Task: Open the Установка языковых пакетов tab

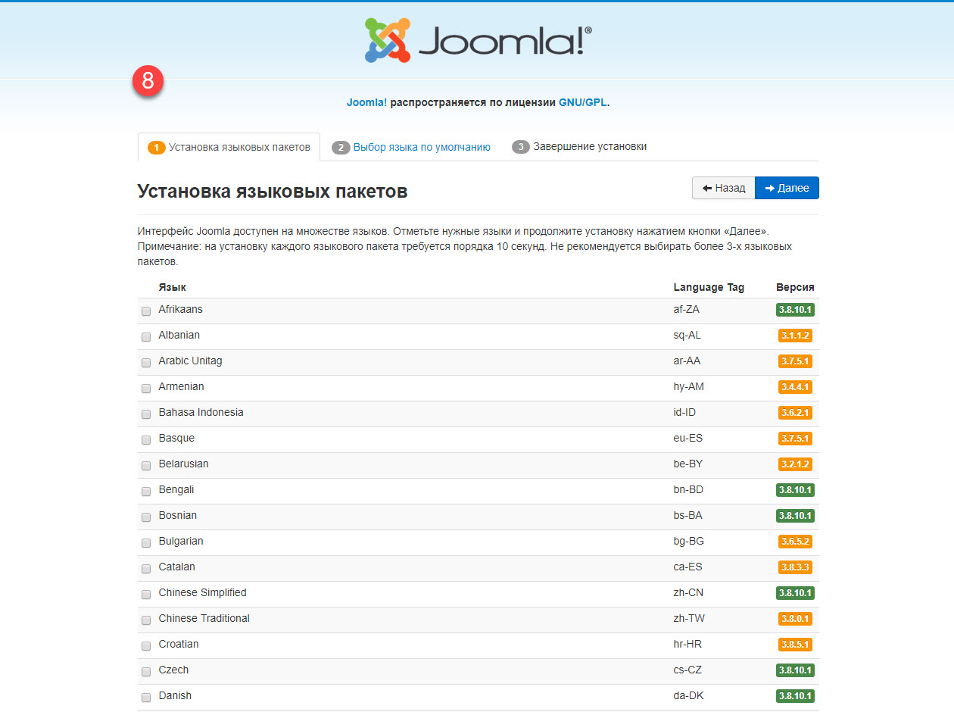Action: tap(229, 147)
